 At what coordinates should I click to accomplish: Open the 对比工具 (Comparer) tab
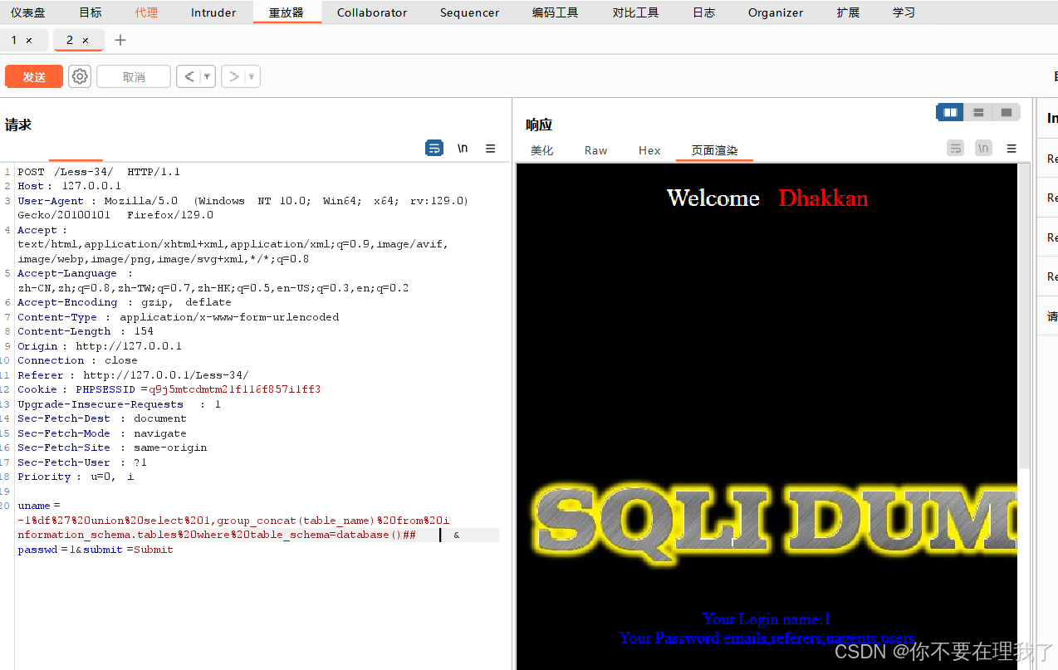coord(635,12)
